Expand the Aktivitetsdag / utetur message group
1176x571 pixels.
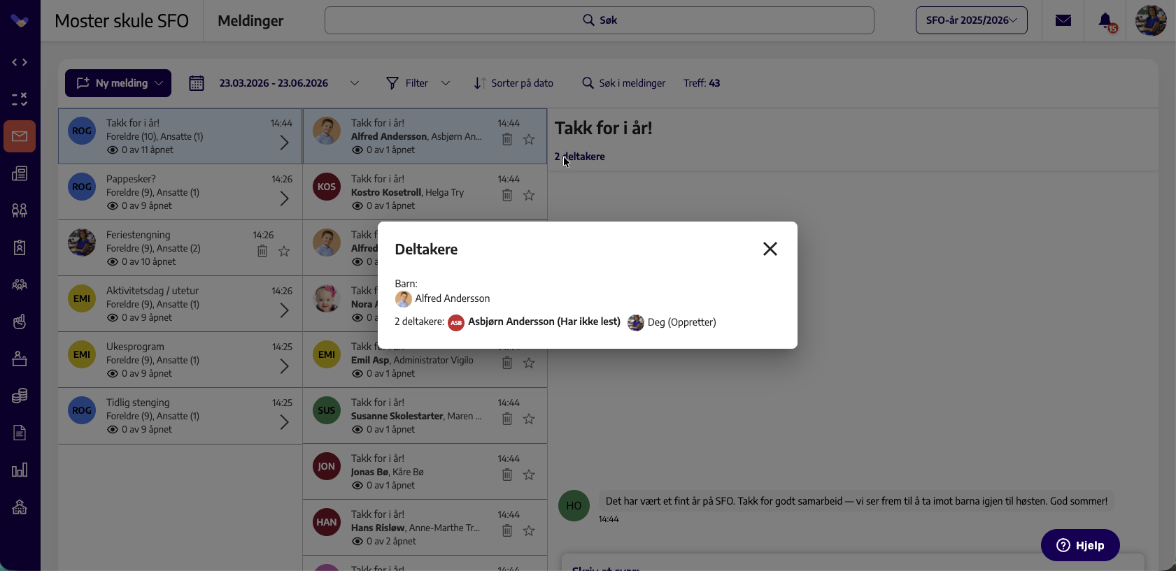pos(284,310)
